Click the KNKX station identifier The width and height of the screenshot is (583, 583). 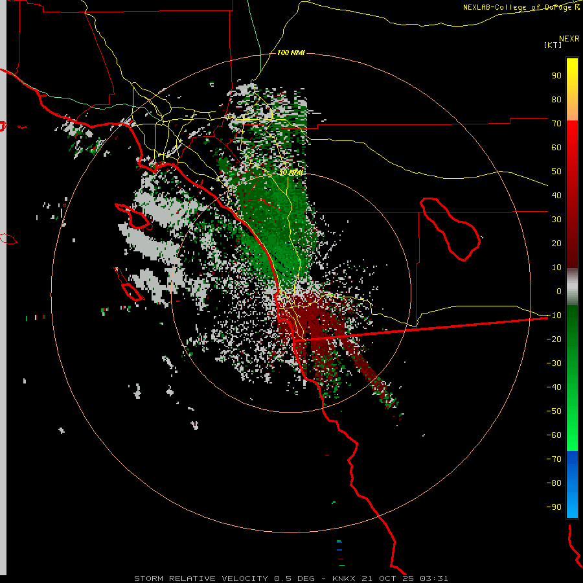tap(343, 578)
